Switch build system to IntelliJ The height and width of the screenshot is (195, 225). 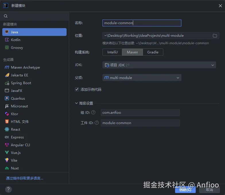click(113, 52)
